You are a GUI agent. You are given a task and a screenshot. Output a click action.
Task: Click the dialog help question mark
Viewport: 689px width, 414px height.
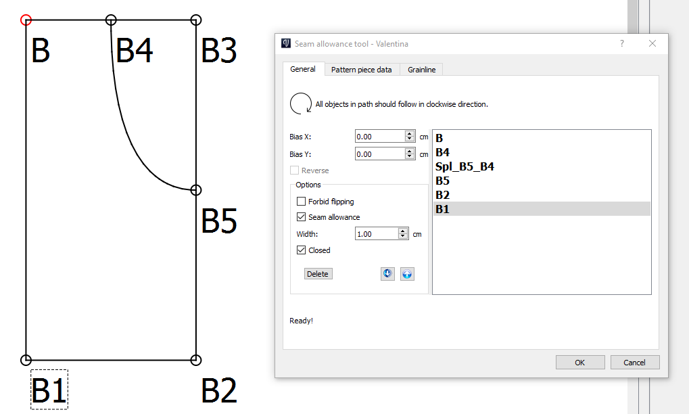tap(622, 43)
